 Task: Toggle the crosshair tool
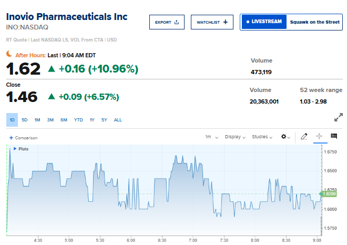319,136
